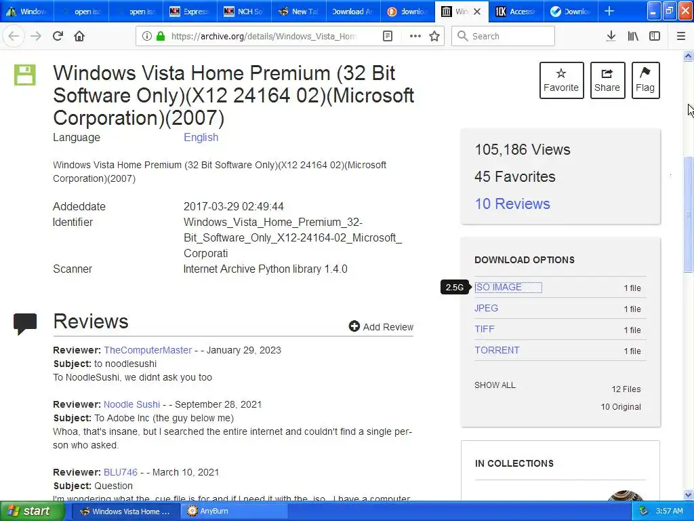Show the Firefox sidebar
694x521 pixels.
[x=655, y=37]
